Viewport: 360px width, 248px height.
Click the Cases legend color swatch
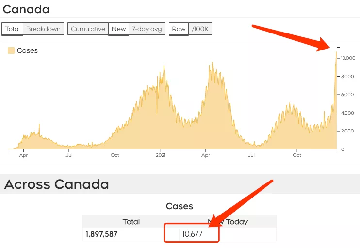pos(11,50)
